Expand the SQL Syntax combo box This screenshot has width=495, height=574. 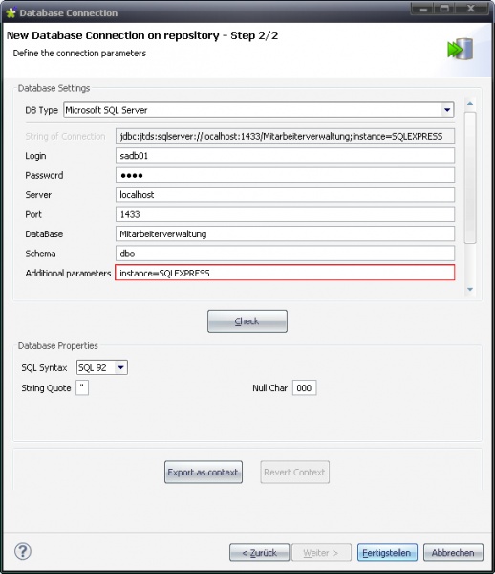120,367
